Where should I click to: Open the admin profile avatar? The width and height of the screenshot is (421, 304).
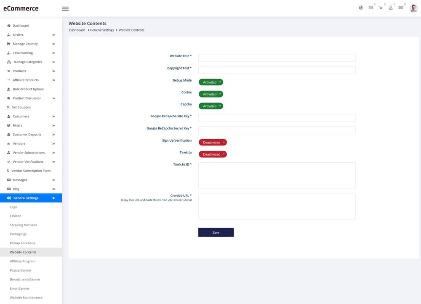click(x=413, y=8)
